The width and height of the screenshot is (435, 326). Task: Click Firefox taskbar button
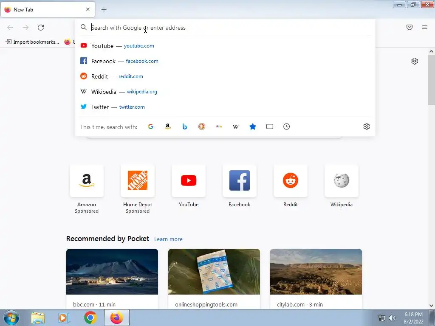pos(117,318)
